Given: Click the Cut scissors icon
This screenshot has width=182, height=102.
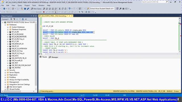Looking at the screenshot, I should pyautogui.click(x=60, y=9).
